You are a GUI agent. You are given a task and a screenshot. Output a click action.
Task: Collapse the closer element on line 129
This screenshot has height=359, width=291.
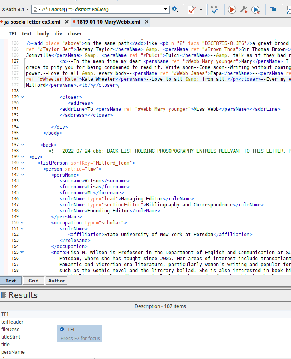pyautogui.click(x=22, y=97)
